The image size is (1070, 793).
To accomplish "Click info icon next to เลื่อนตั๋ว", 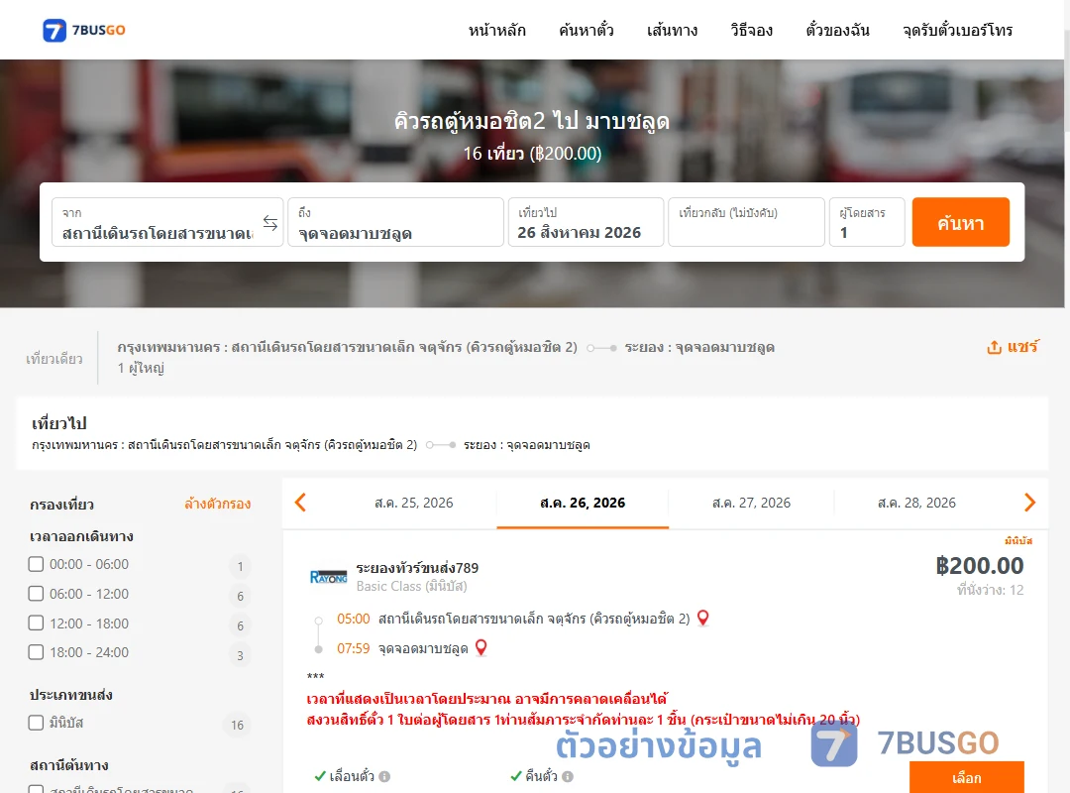I will [x=384, y=776].
